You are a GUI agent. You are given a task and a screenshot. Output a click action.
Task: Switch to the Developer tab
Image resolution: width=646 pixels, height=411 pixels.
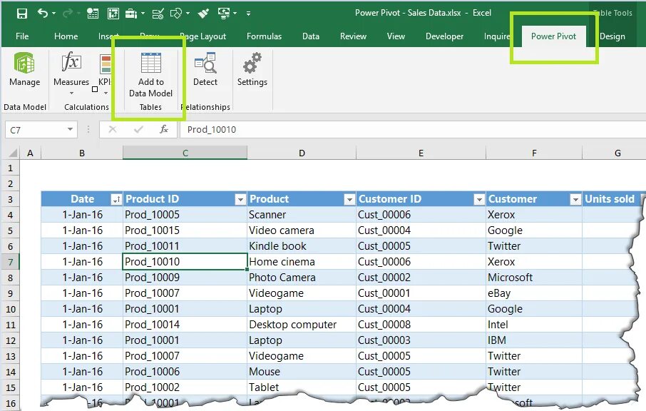pyautogui.click(x=444, y=36)
